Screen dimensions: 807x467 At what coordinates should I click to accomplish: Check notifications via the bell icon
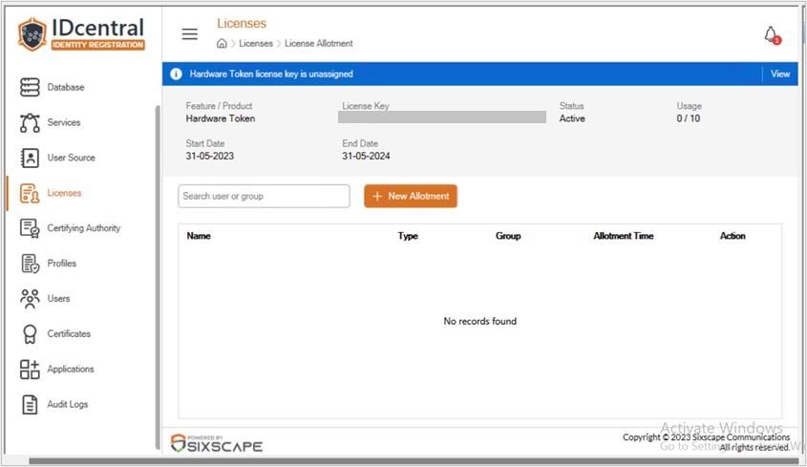click(x=772, y=35)
